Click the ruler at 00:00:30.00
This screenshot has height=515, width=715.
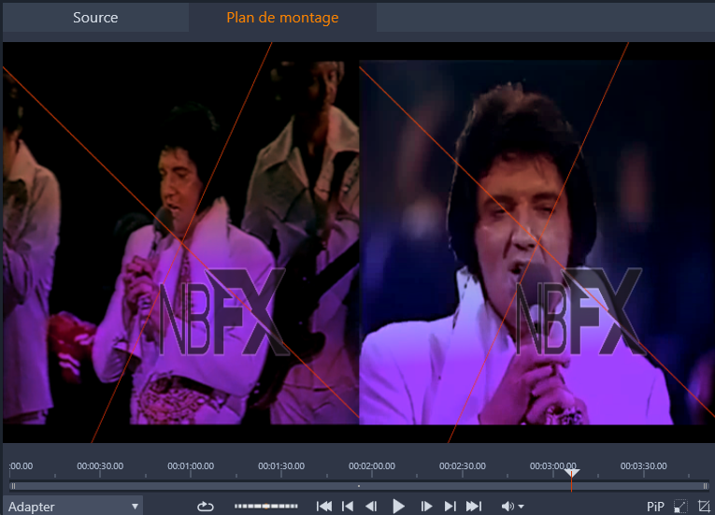point(100,465)
